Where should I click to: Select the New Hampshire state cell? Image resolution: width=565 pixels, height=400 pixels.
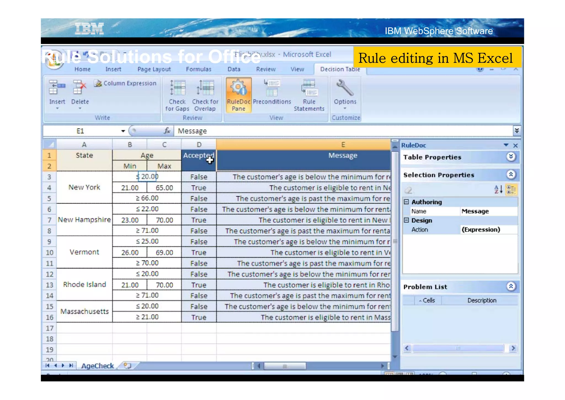84,220
